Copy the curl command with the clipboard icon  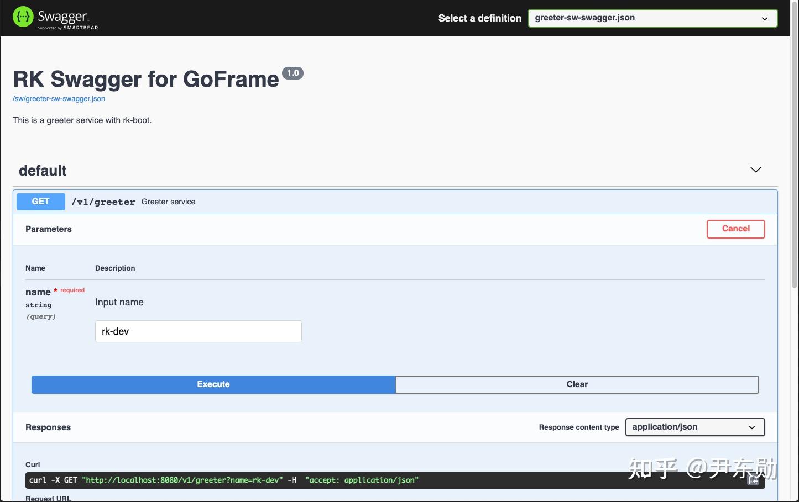pos(753,480)
